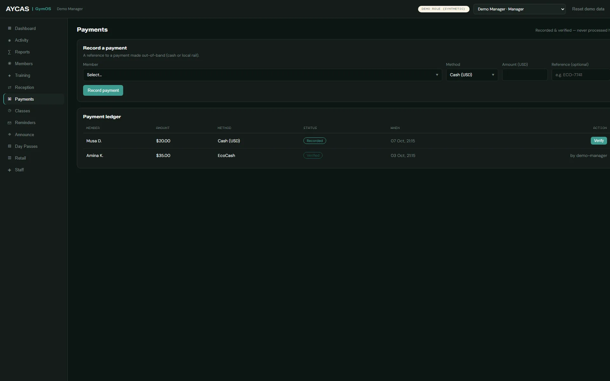Focus the Amount (USD) input field
610x381 pixels.
(x=525, y=75)
